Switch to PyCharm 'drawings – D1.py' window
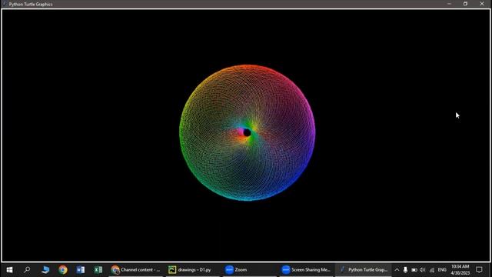492x277 pixels. tap(193, 270)
